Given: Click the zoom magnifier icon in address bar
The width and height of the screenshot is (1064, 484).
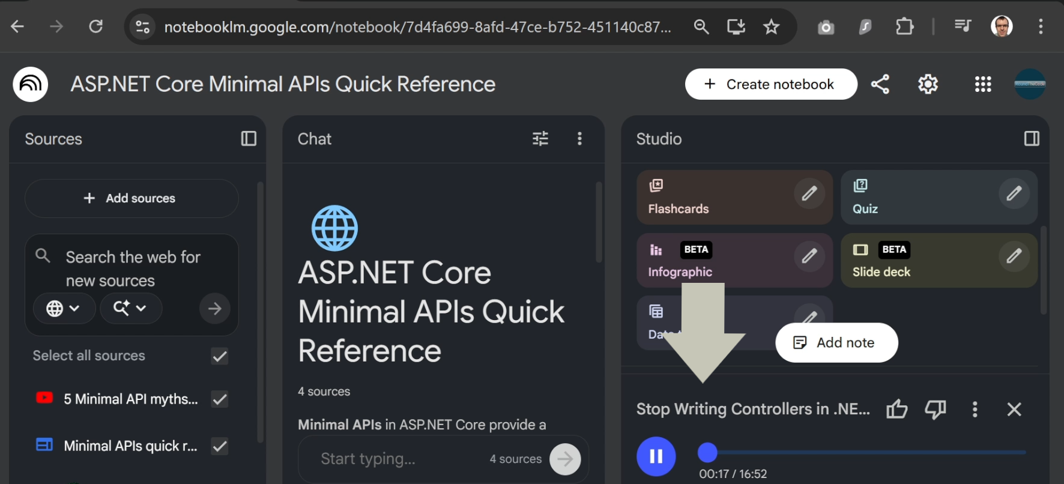Looking at the screenshot, I should [701, 26].
